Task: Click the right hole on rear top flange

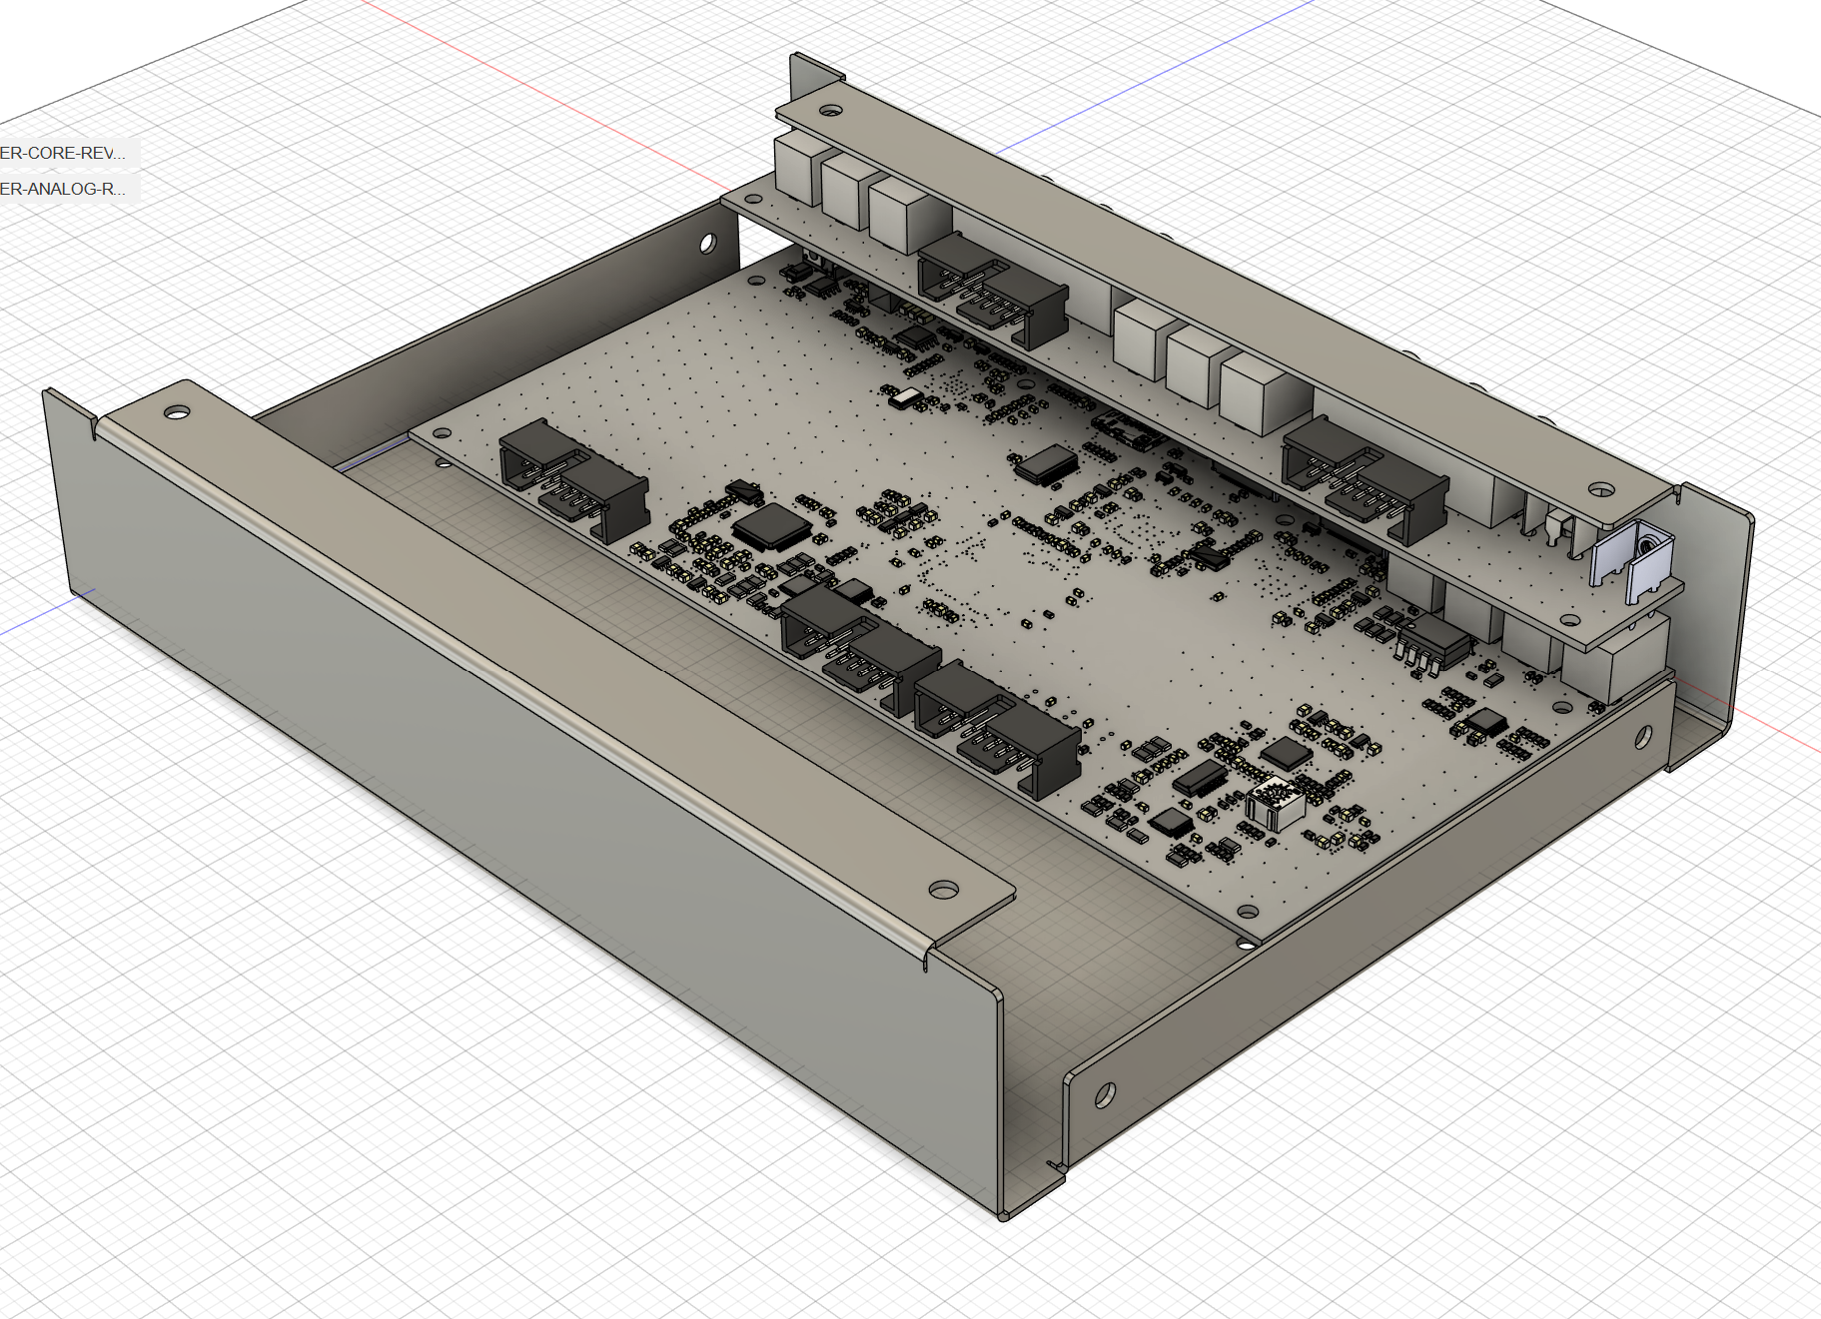Action: [1600, 489]
